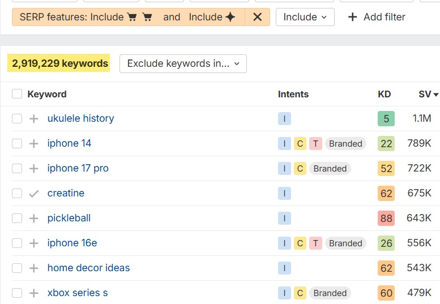Select the pickleball row checkbox
This screenshot has height=304, width=440.
[x=17, y=218]
